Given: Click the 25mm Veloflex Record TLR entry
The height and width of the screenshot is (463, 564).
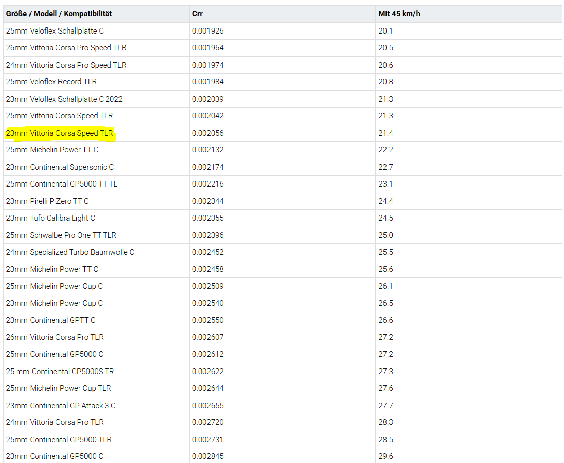Looking at the screenshot, I should (51, 82).
